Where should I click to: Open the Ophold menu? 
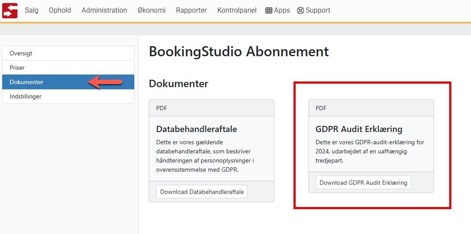coord(60,10)
